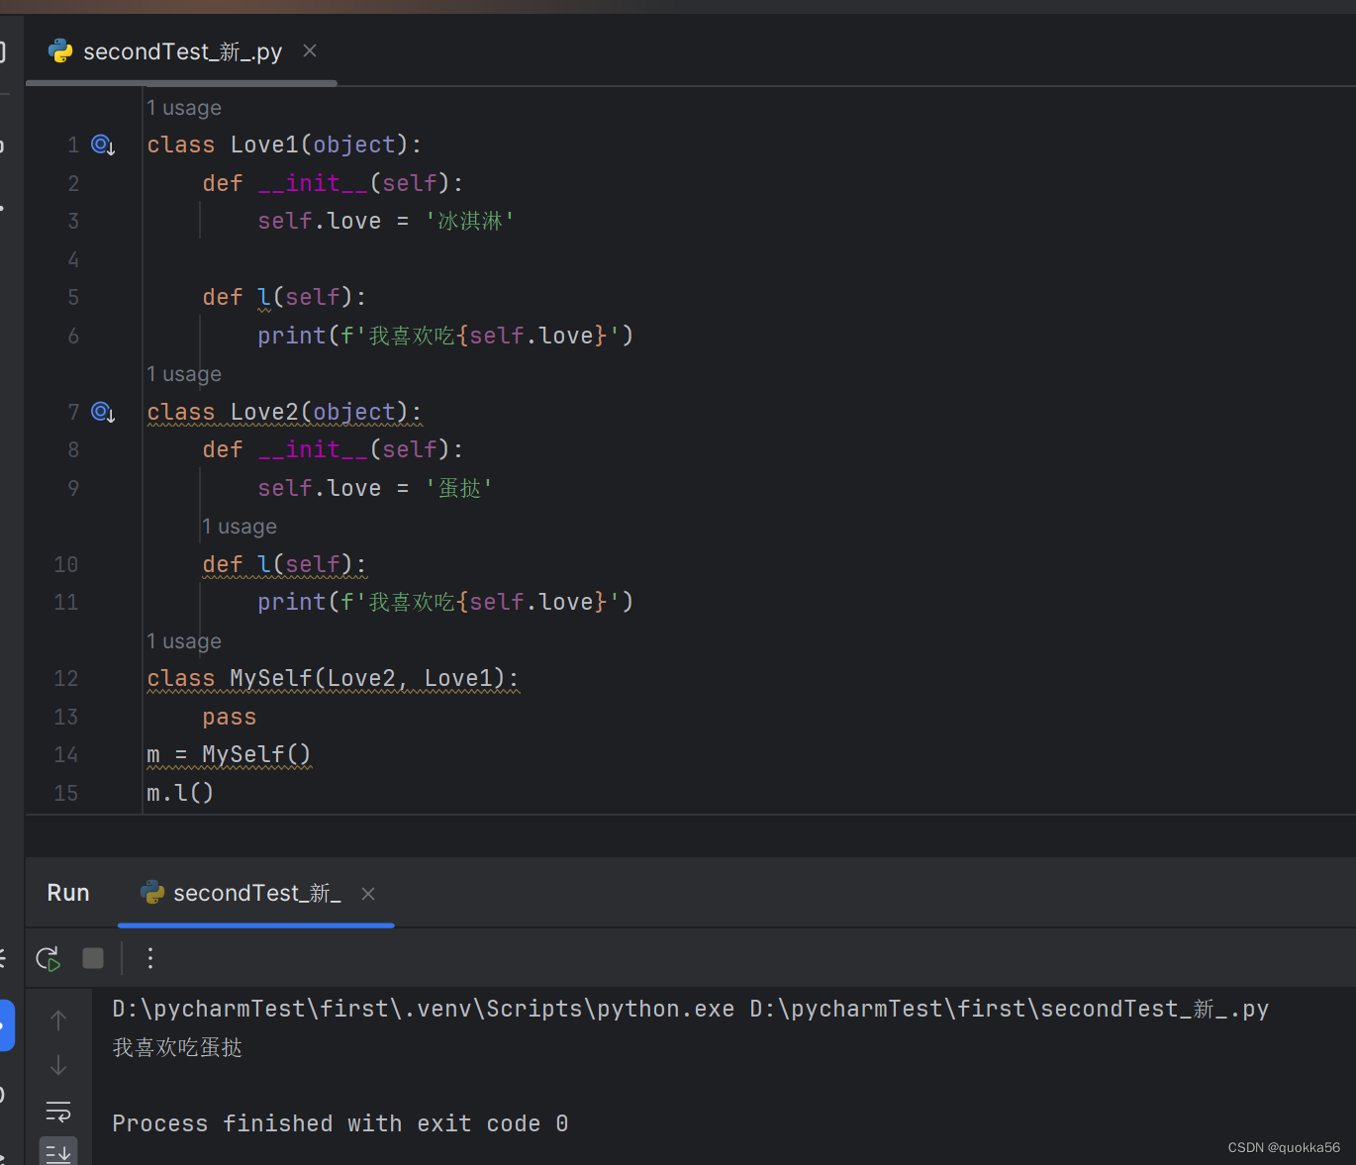Viewport: 1356px width, 1165px height.
Task: Click the string '冰淇淋' on line 3
Action: coord(470,222)
